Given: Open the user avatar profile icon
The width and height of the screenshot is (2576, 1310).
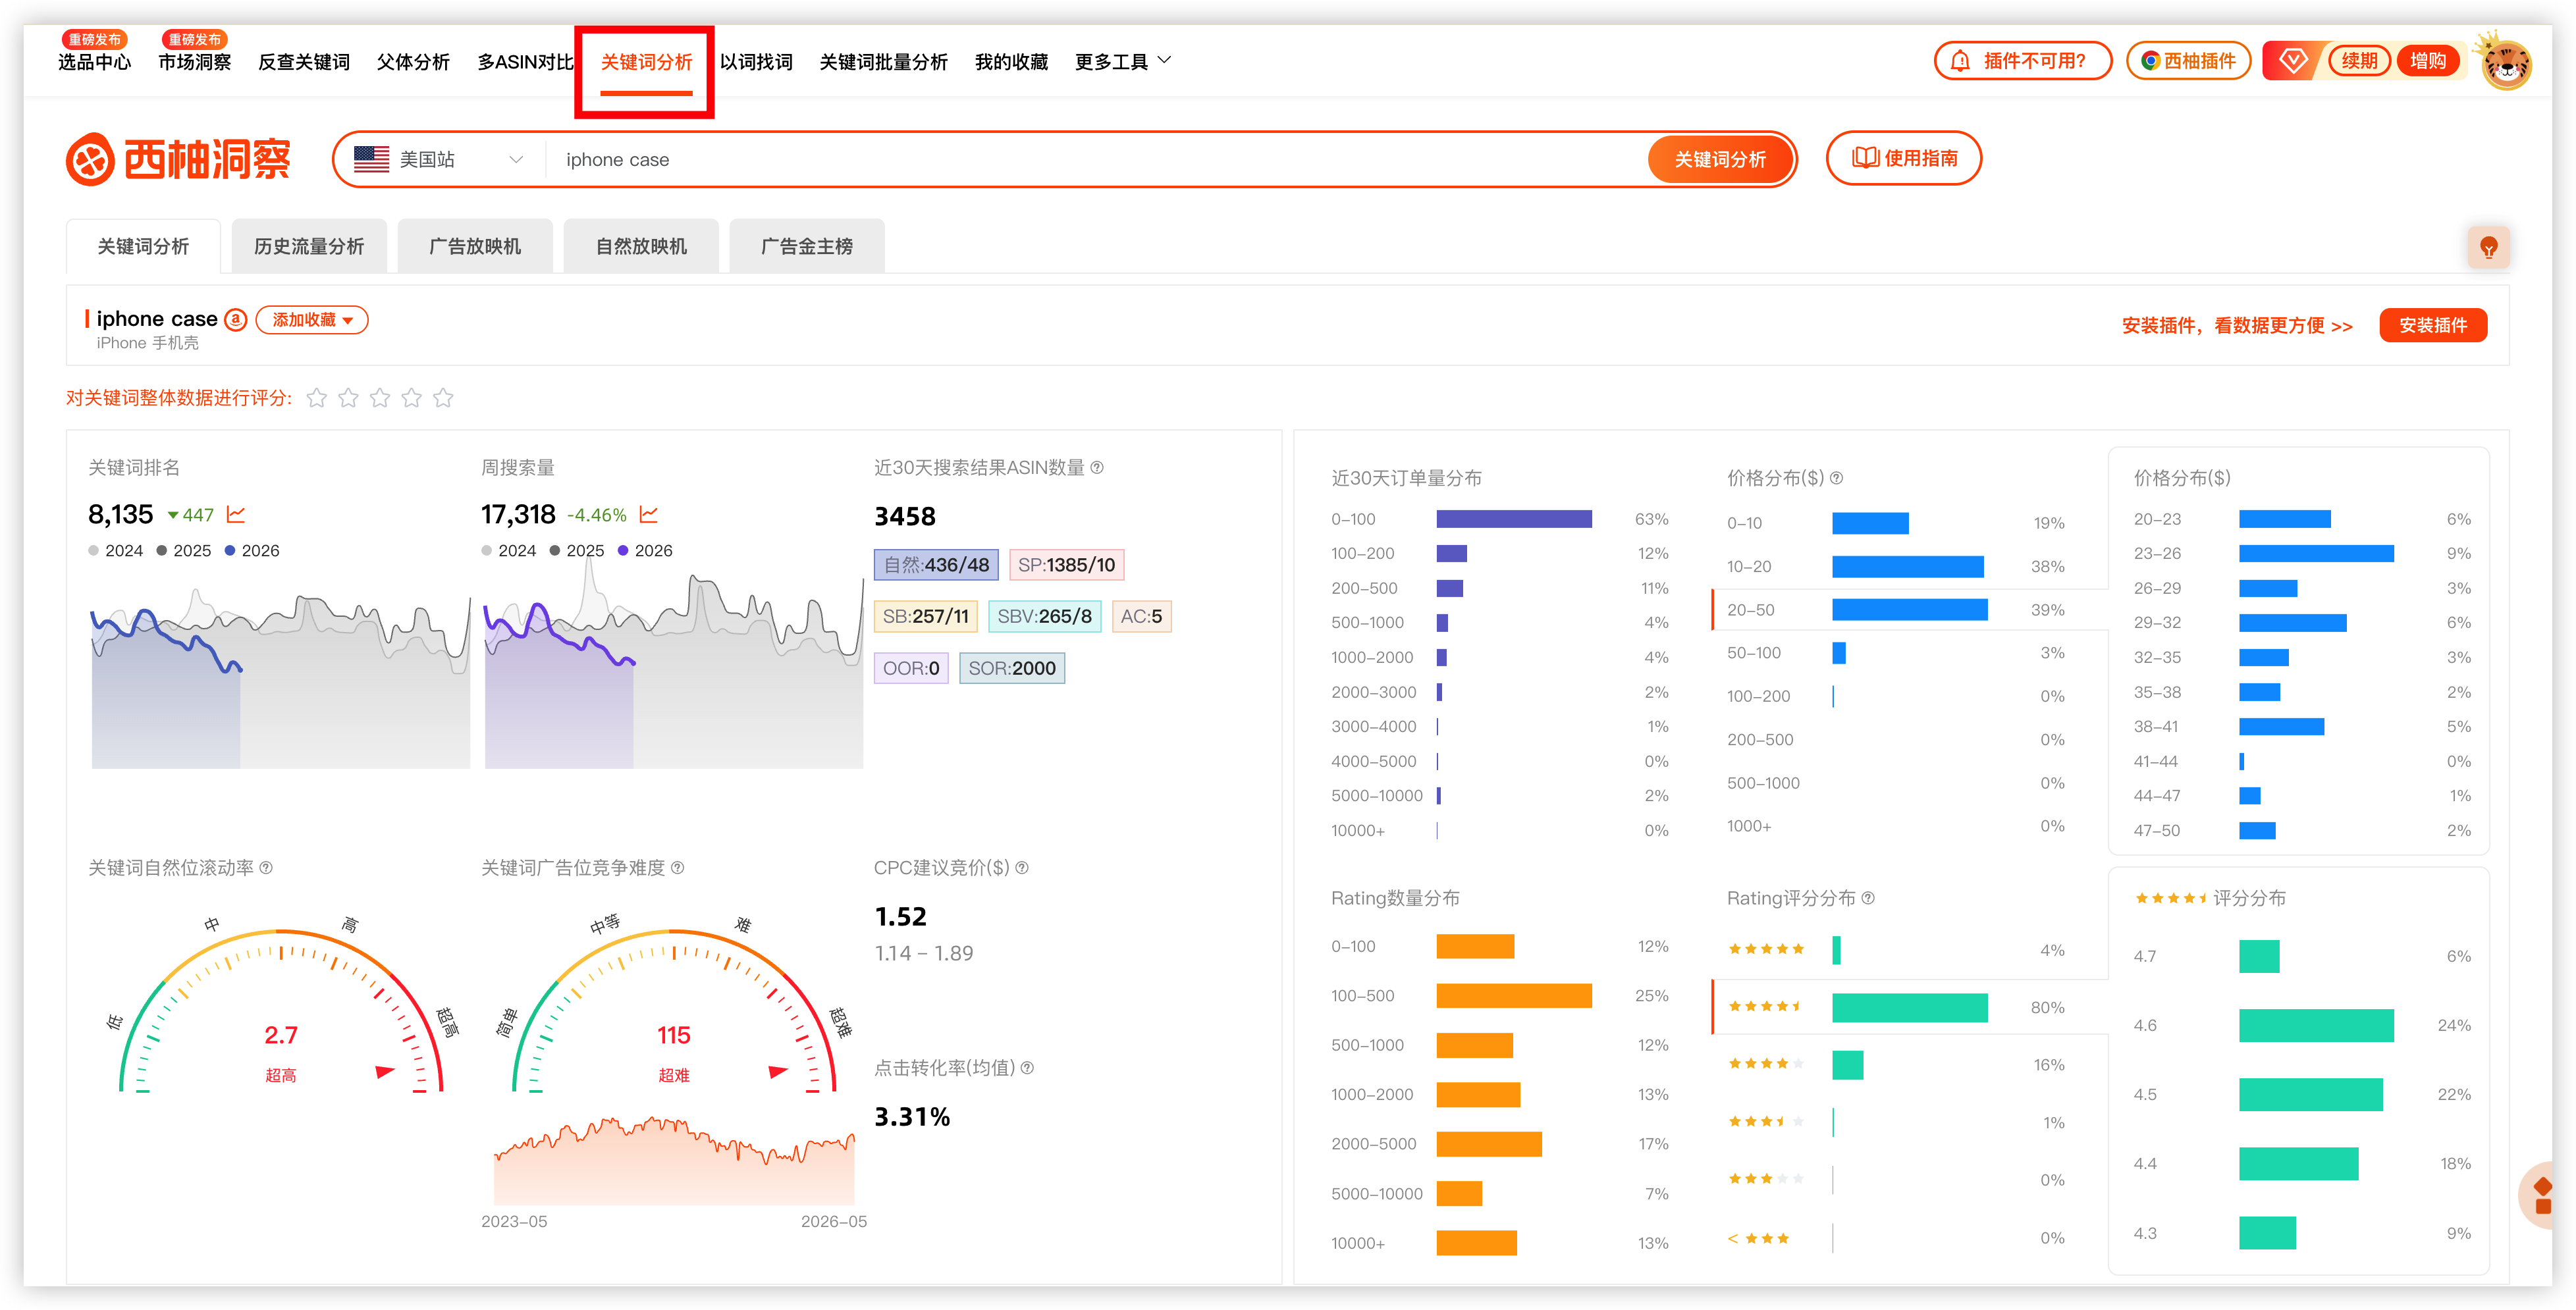Looking at the screenshot, I should [x=2505, y=63].
